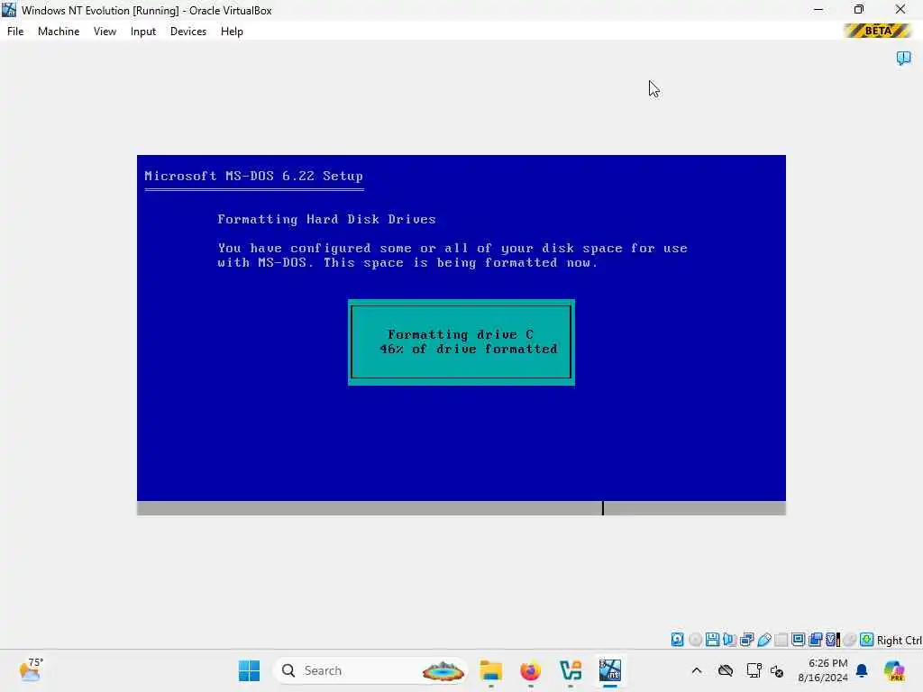Click the muted volume tray icon
923x692 pixels.
(777, 670)
